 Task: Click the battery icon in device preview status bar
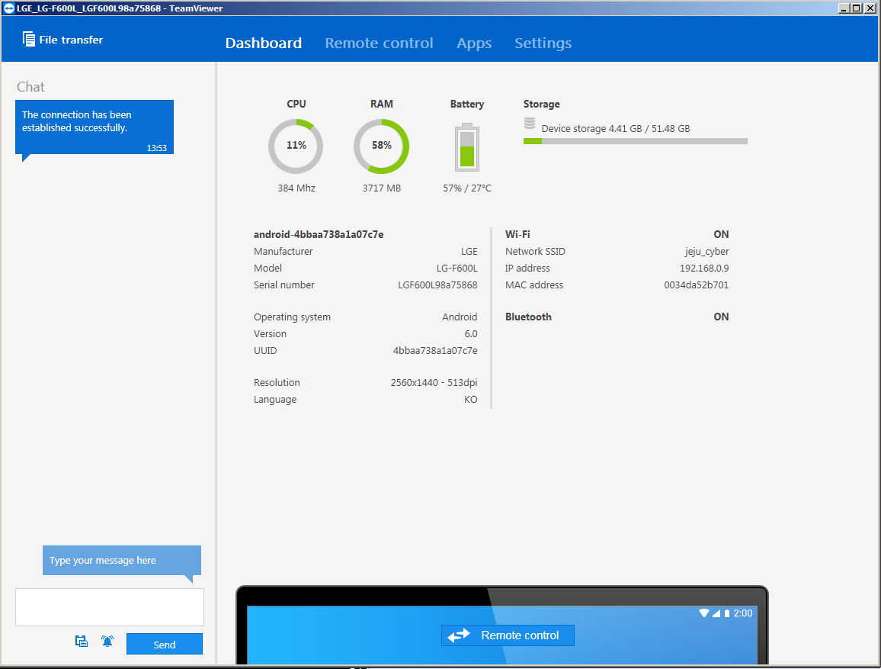[727, 613]
